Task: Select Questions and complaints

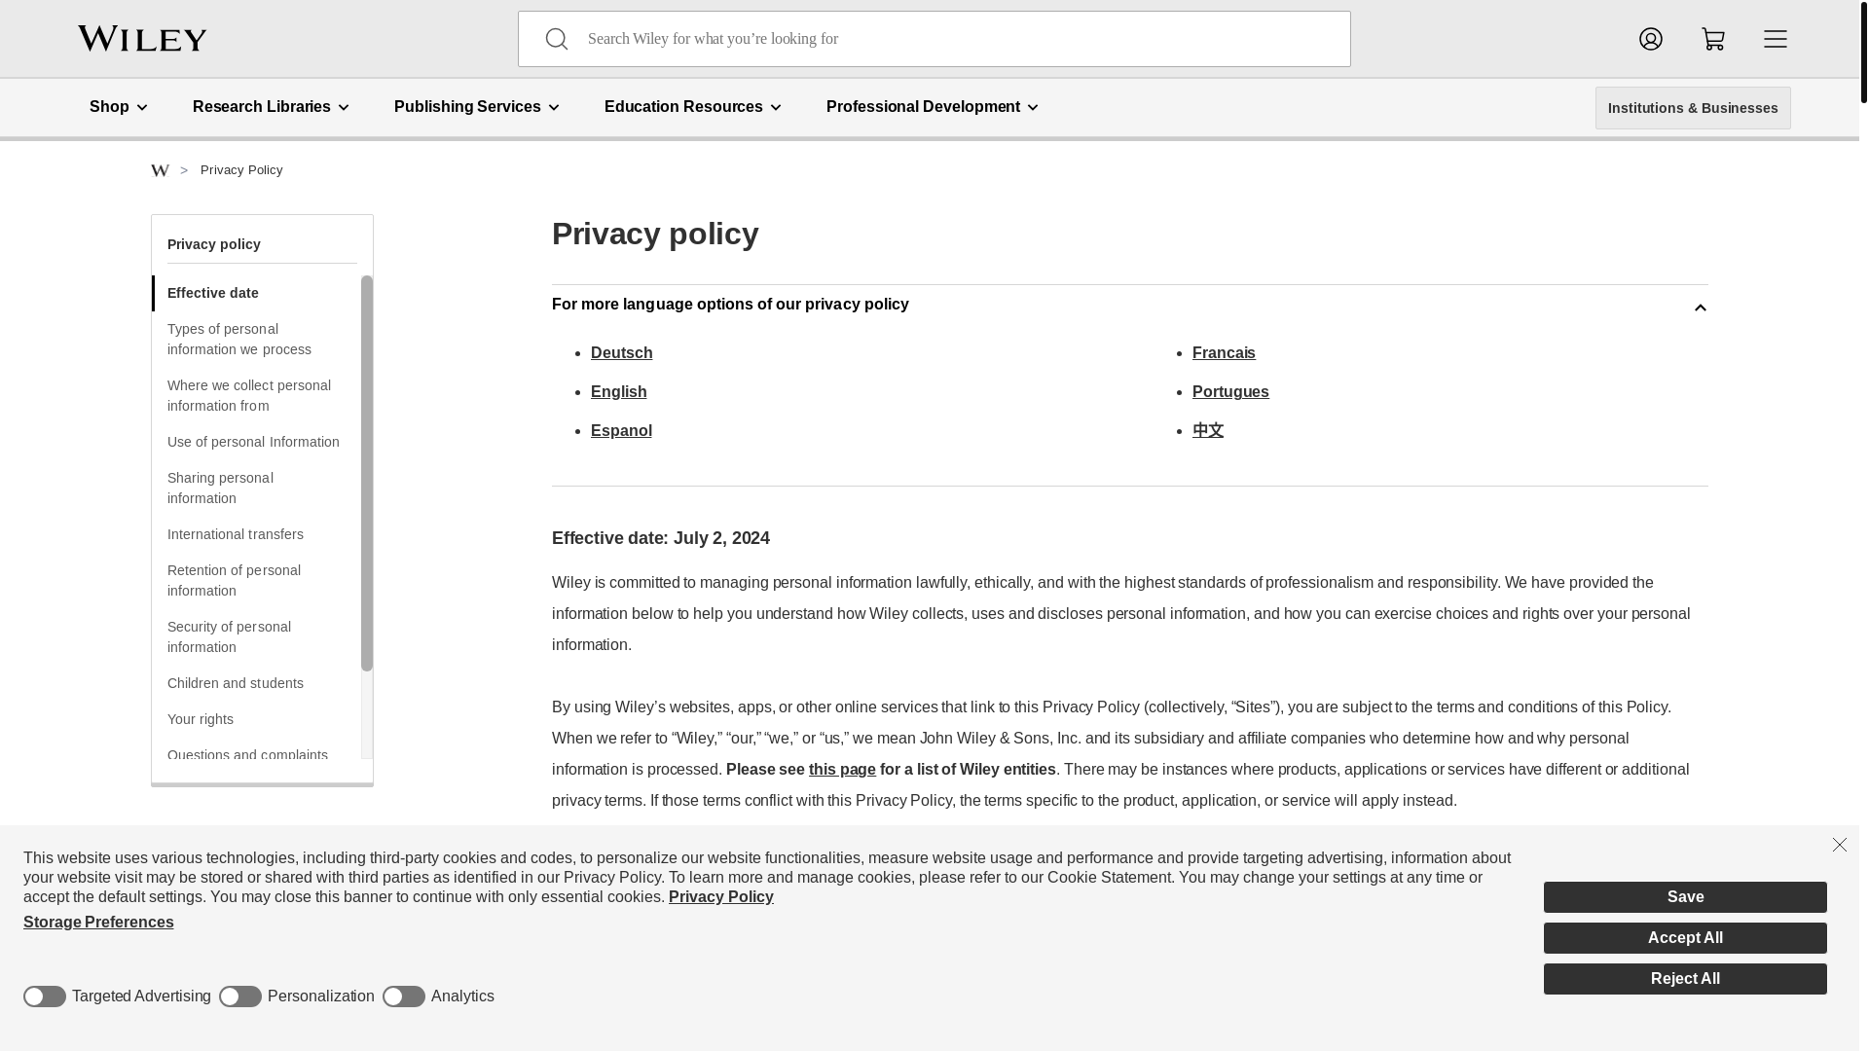Action: click(247, 755)
